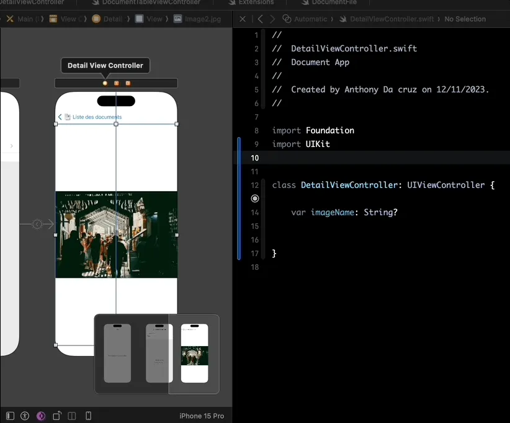Image resolution: width=510 pixels, height=423 pixels.
Task: Click the Exit dock icon
Action: (x=128, y=83)
